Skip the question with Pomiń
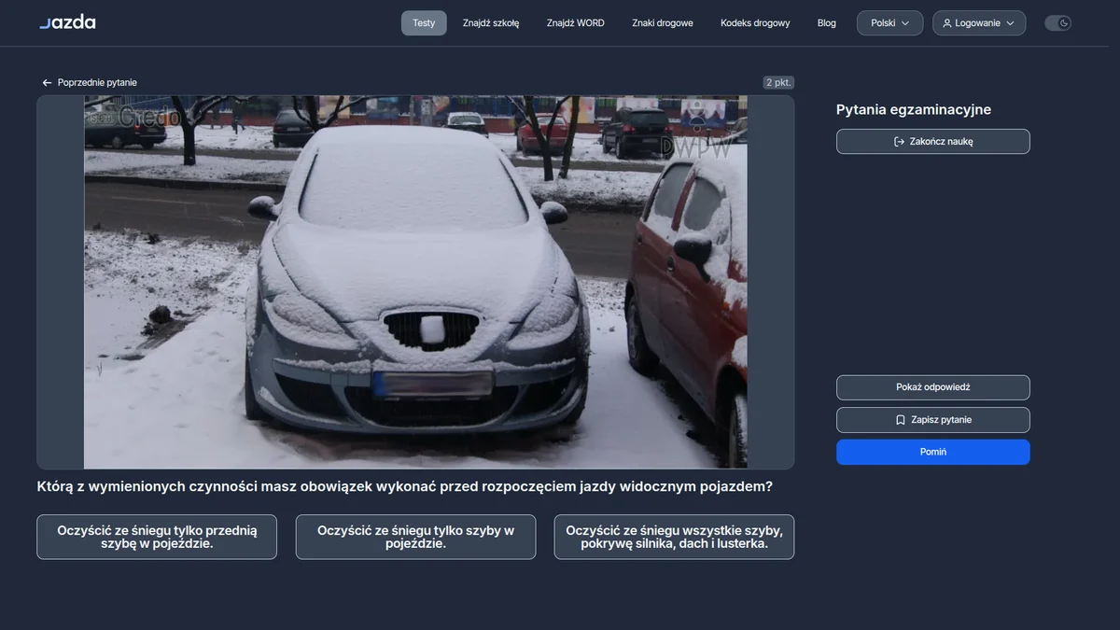This screenshot has width=1120, height=630. (x=933, y=452)
